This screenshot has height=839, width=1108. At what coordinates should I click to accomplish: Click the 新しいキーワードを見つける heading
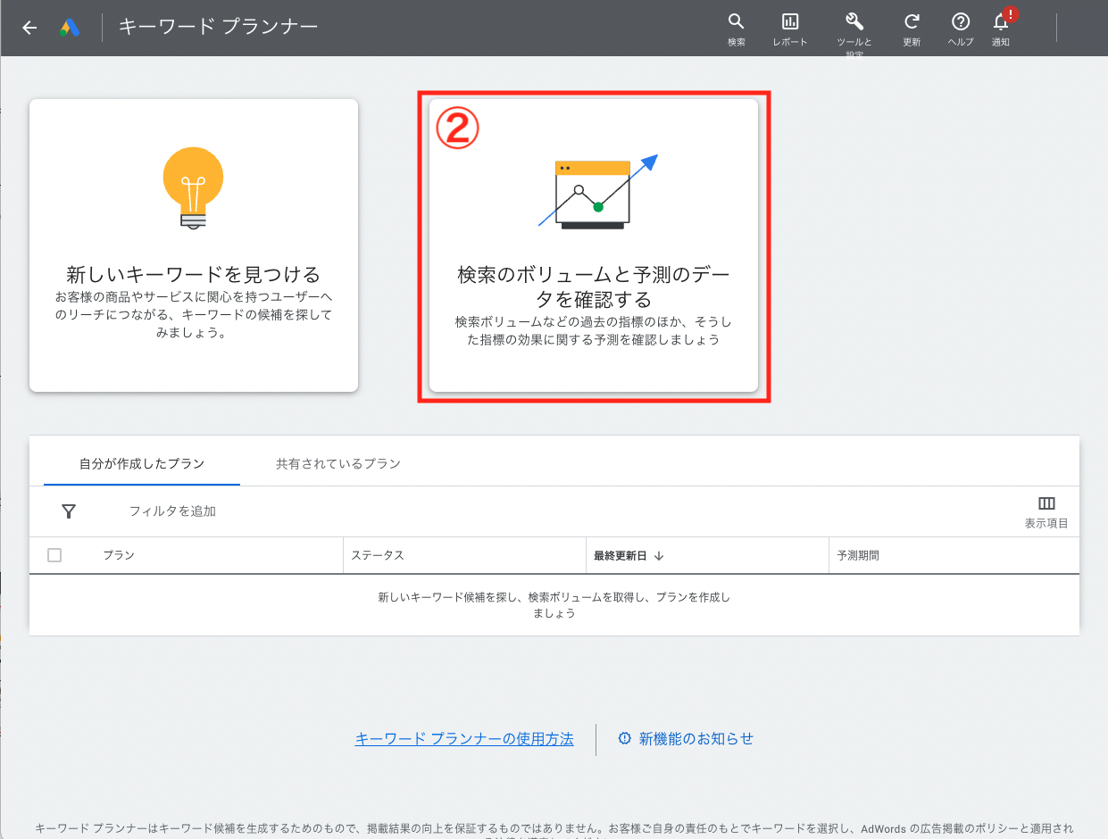[x=194, y=274]
